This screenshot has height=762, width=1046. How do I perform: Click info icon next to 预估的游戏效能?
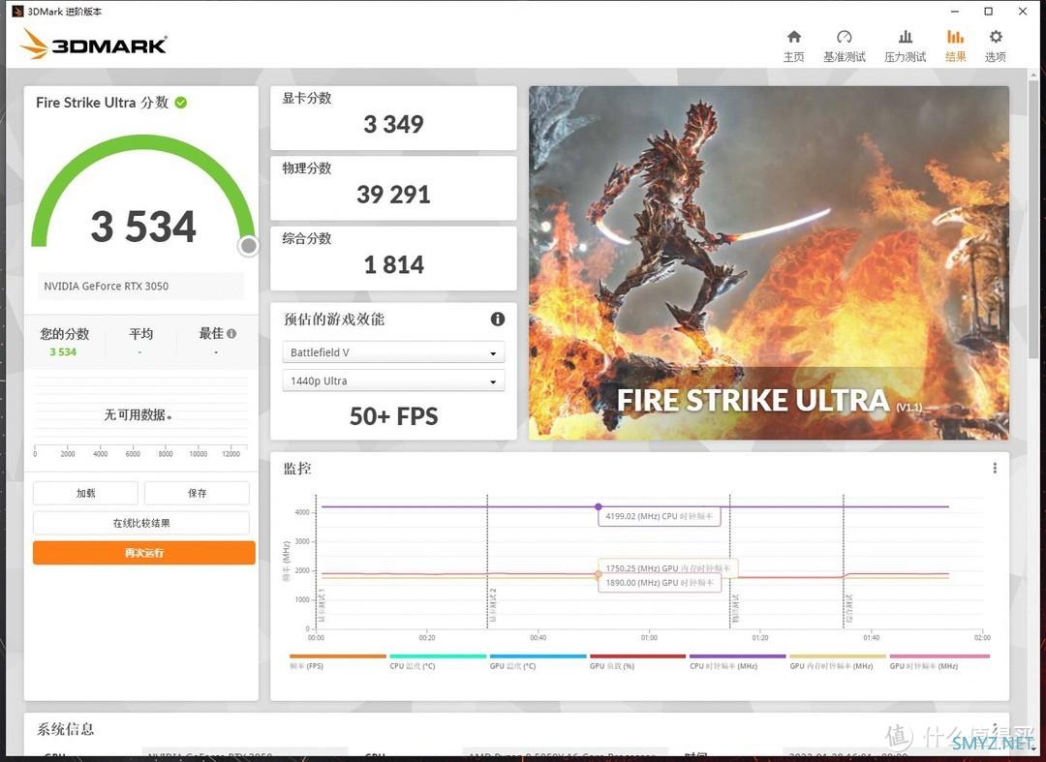pos(498,319)
